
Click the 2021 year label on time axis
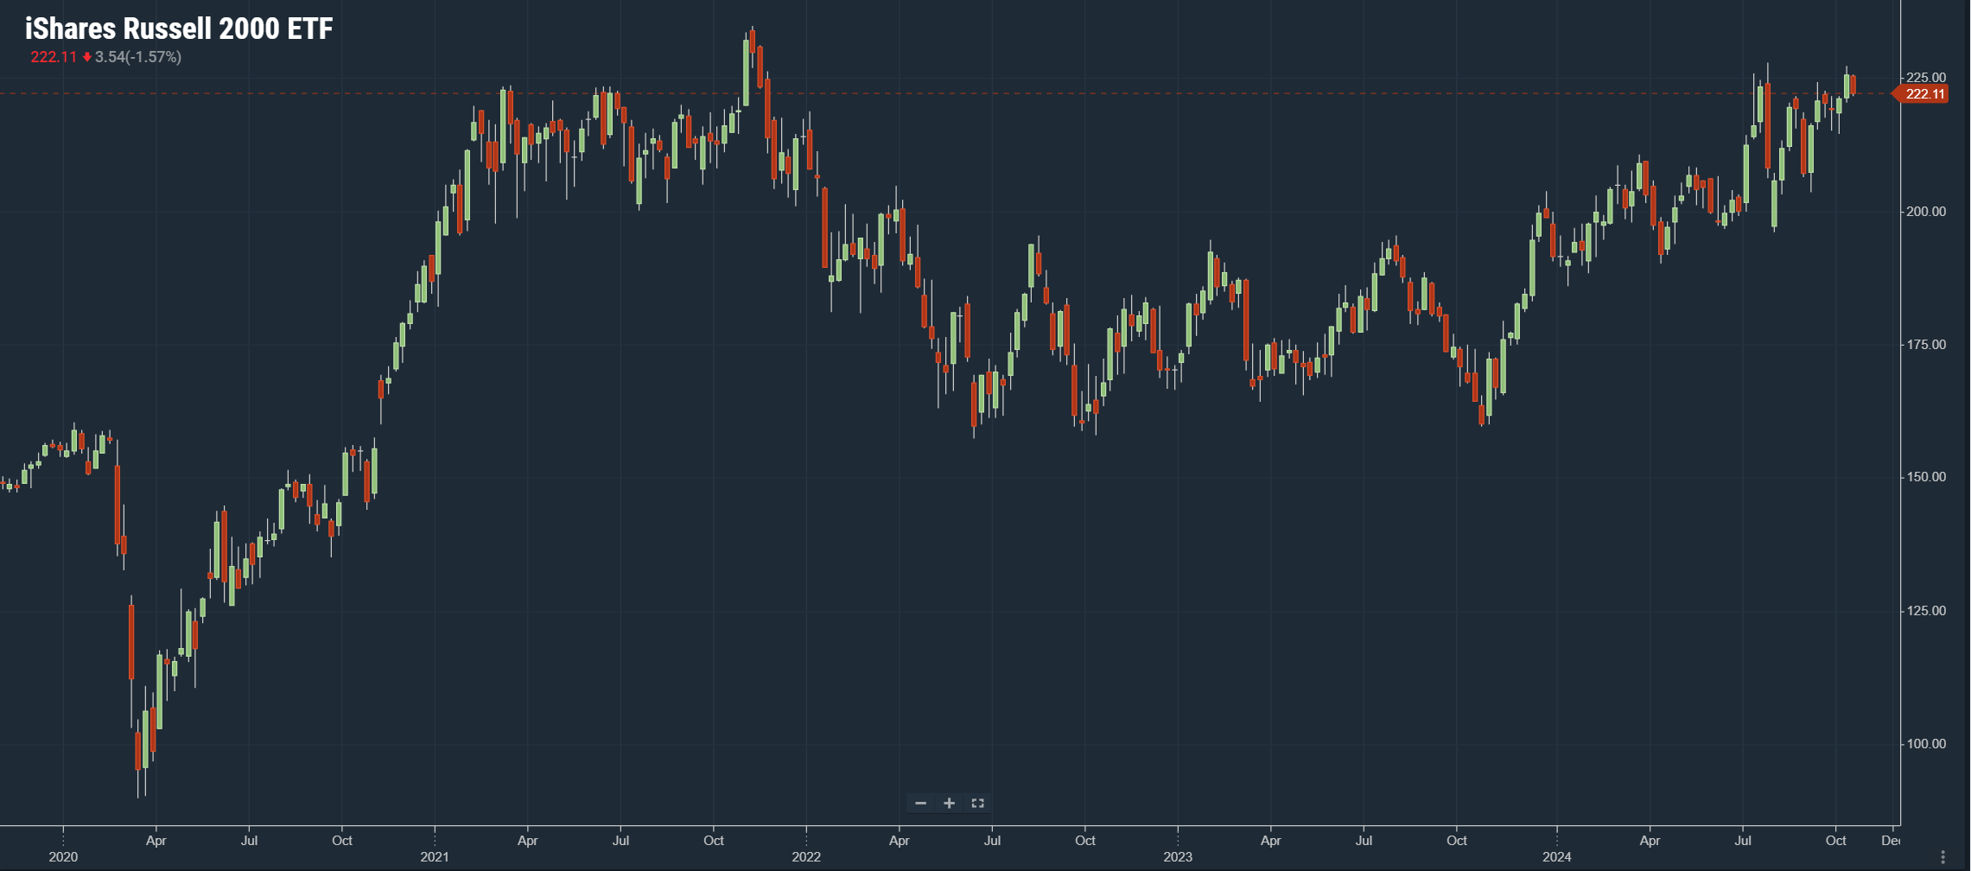[435, 857]
